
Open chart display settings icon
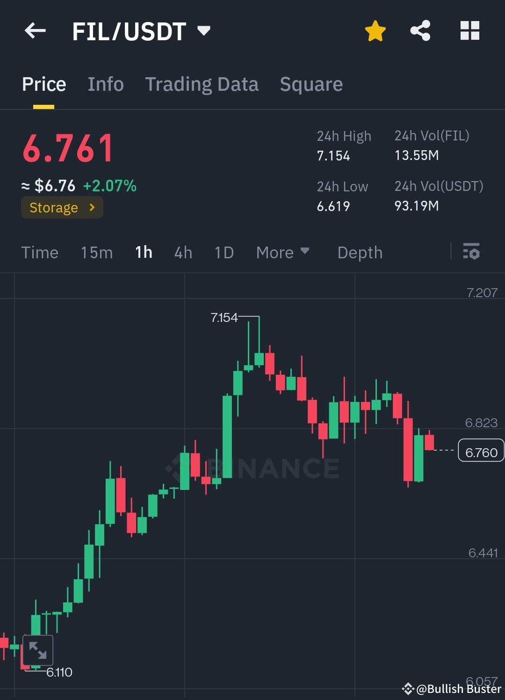(x=471, y=252)
